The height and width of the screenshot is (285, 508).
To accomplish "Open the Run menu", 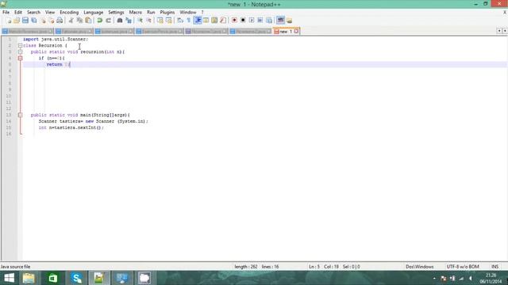I will 151,13.
